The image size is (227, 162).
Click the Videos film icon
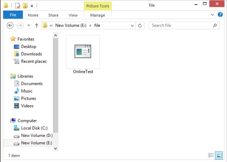click(17, 106)
